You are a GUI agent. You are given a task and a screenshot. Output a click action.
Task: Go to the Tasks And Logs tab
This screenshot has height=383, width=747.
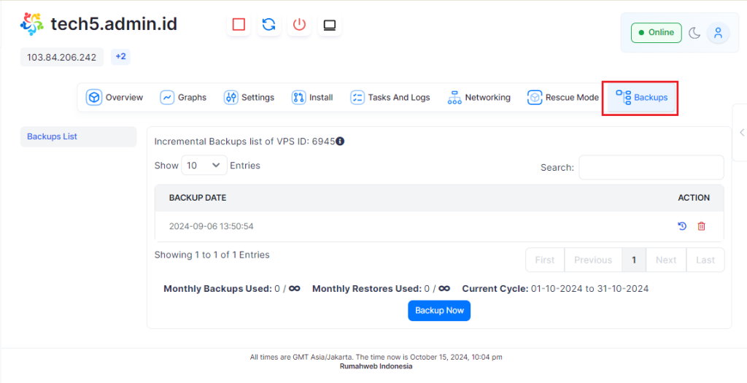390,98
